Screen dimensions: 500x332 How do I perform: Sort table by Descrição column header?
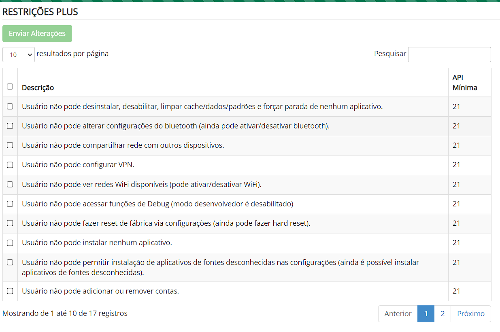pyautogui.click(x=38, y=88)
